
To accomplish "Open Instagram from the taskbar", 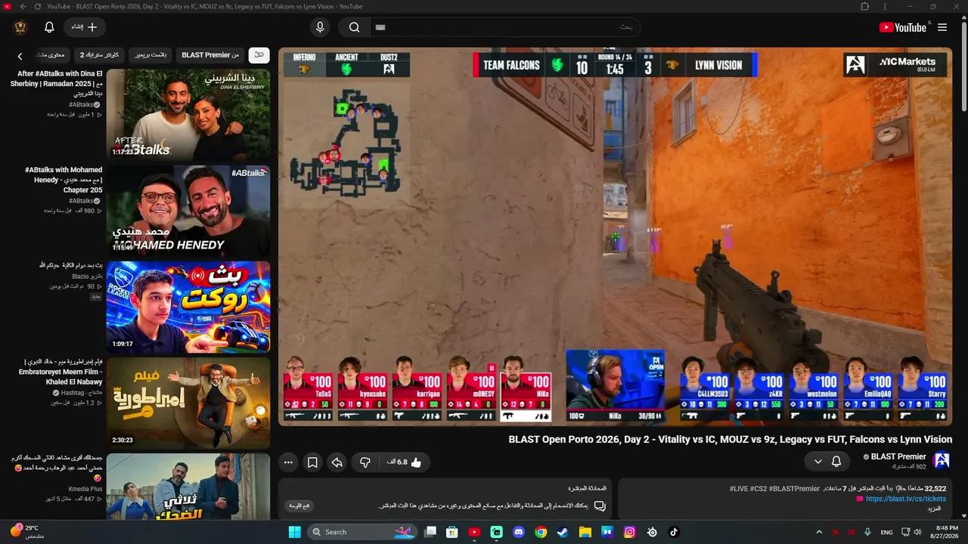I will pyautogui.click(x=629, y=532).
